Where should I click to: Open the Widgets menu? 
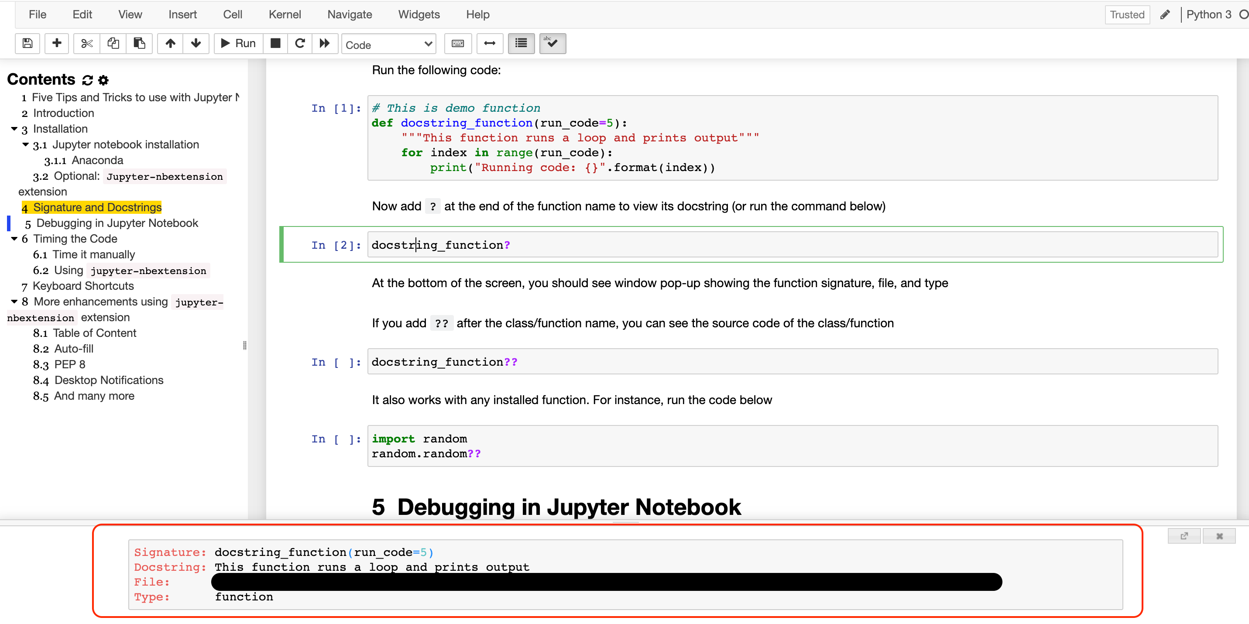(419, 14)
